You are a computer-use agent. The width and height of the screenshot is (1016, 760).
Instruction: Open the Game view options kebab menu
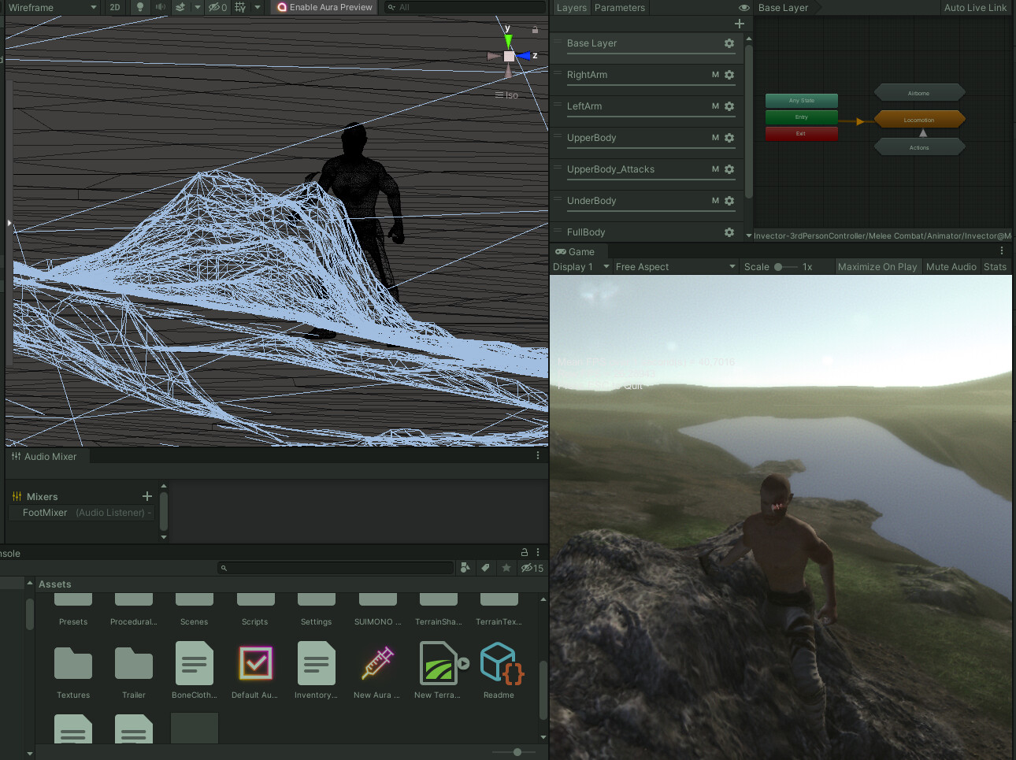pos(1002,250)
